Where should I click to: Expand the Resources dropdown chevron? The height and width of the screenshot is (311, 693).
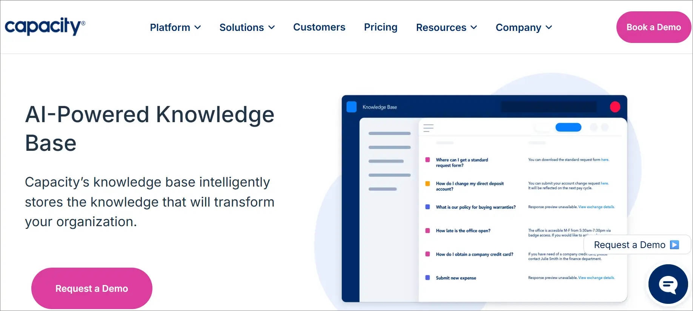click(474, 28)
